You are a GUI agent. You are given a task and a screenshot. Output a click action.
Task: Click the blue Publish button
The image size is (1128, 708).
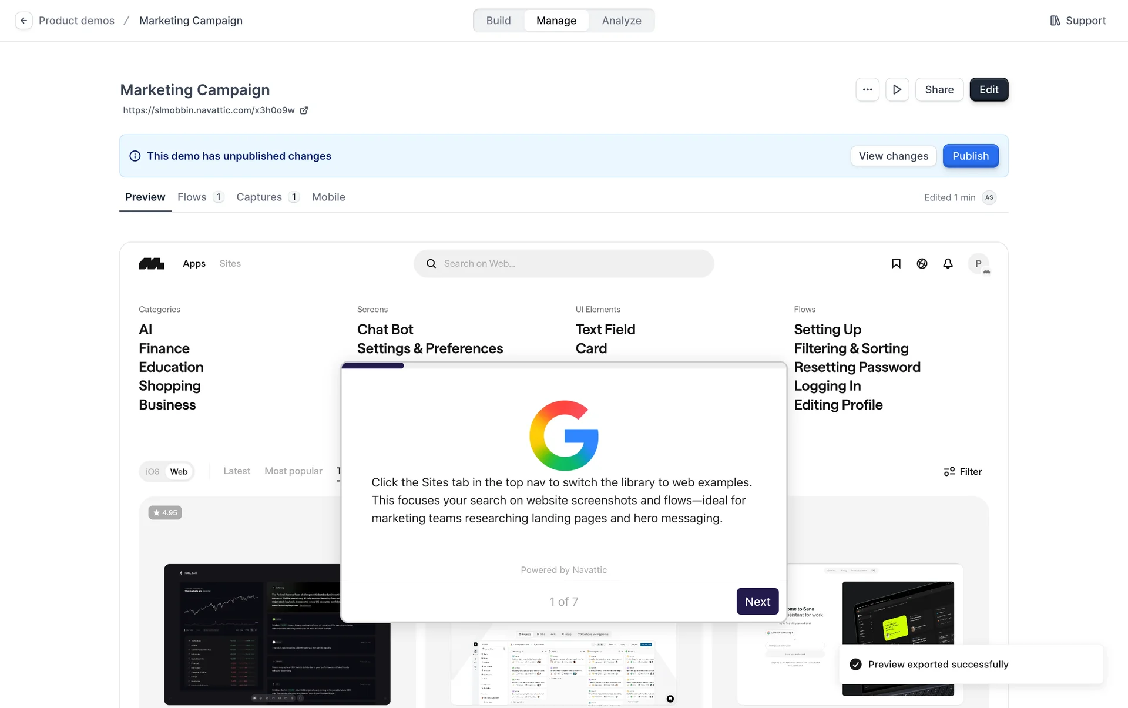970,156
